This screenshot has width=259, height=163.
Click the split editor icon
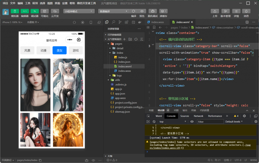247,22
